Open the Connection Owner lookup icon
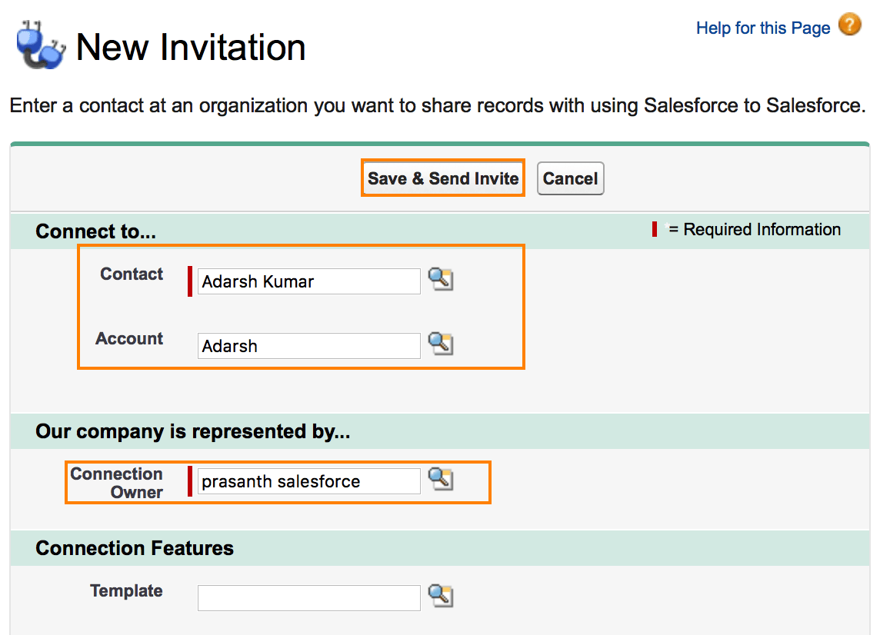 pos(441,478)
